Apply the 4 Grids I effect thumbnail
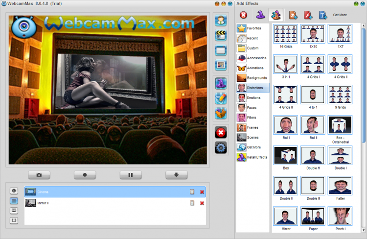Image resolution: width=367 pixels, height=239 pixels. (x=313, y=64)
